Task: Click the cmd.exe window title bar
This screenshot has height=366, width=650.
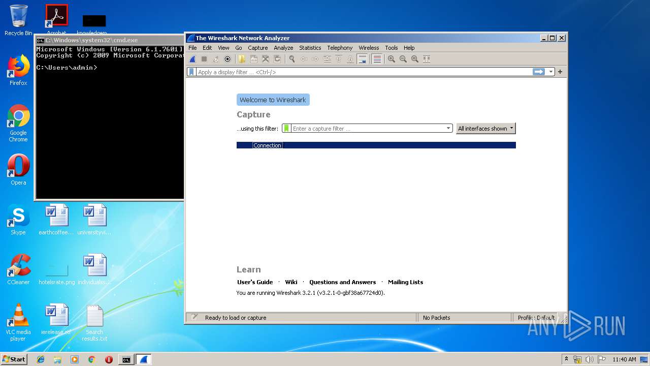Action: coord(109,40)
